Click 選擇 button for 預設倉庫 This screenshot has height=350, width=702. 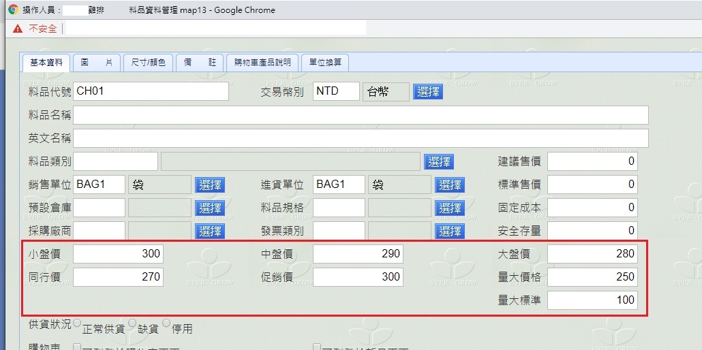tap(209, 208)
